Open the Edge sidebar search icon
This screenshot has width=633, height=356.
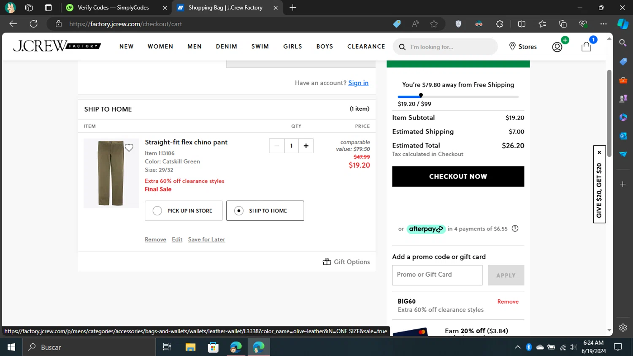pos(623,43)
